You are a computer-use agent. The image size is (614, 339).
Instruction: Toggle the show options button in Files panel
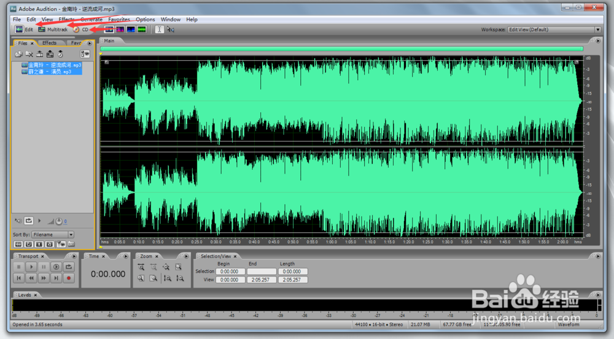pos(85,54)
